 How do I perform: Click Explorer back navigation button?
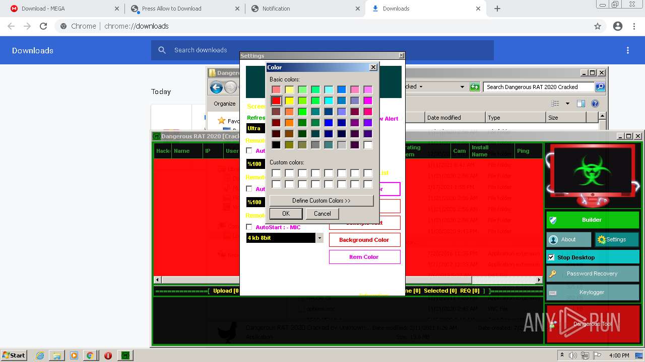(x=217, y=87)
